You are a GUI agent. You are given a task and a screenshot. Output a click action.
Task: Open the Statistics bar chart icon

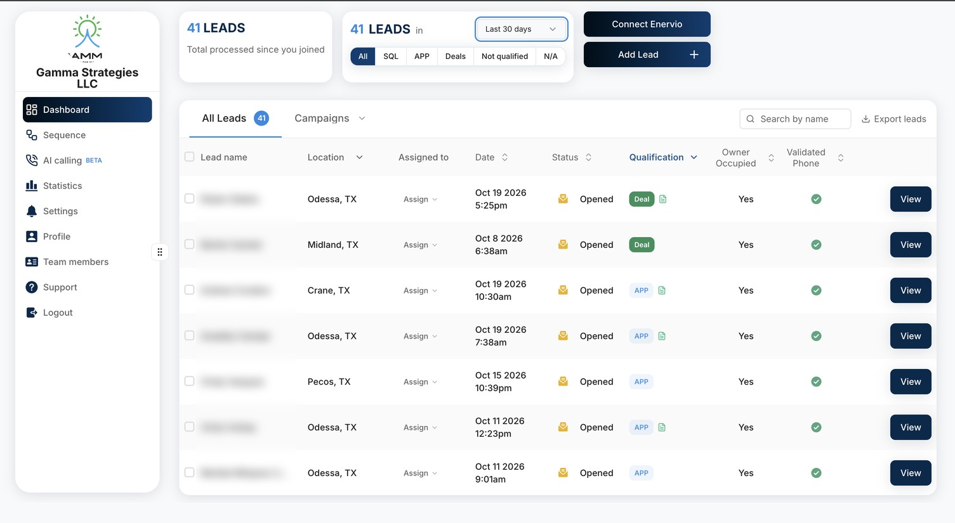pos(31,186)
